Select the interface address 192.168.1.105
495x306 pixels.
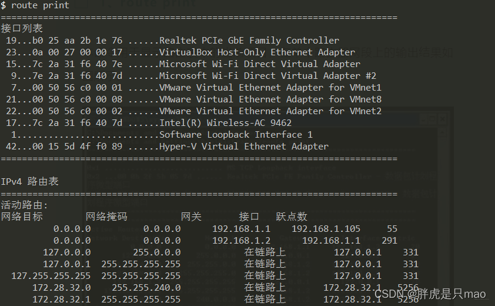tap(326, 228)
